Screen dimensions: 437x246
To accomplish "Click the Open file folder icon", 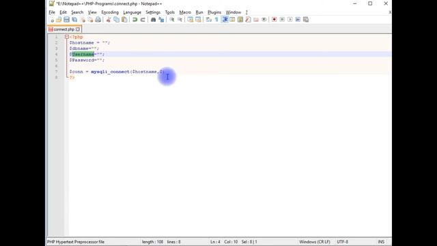I will click(59, 20).
